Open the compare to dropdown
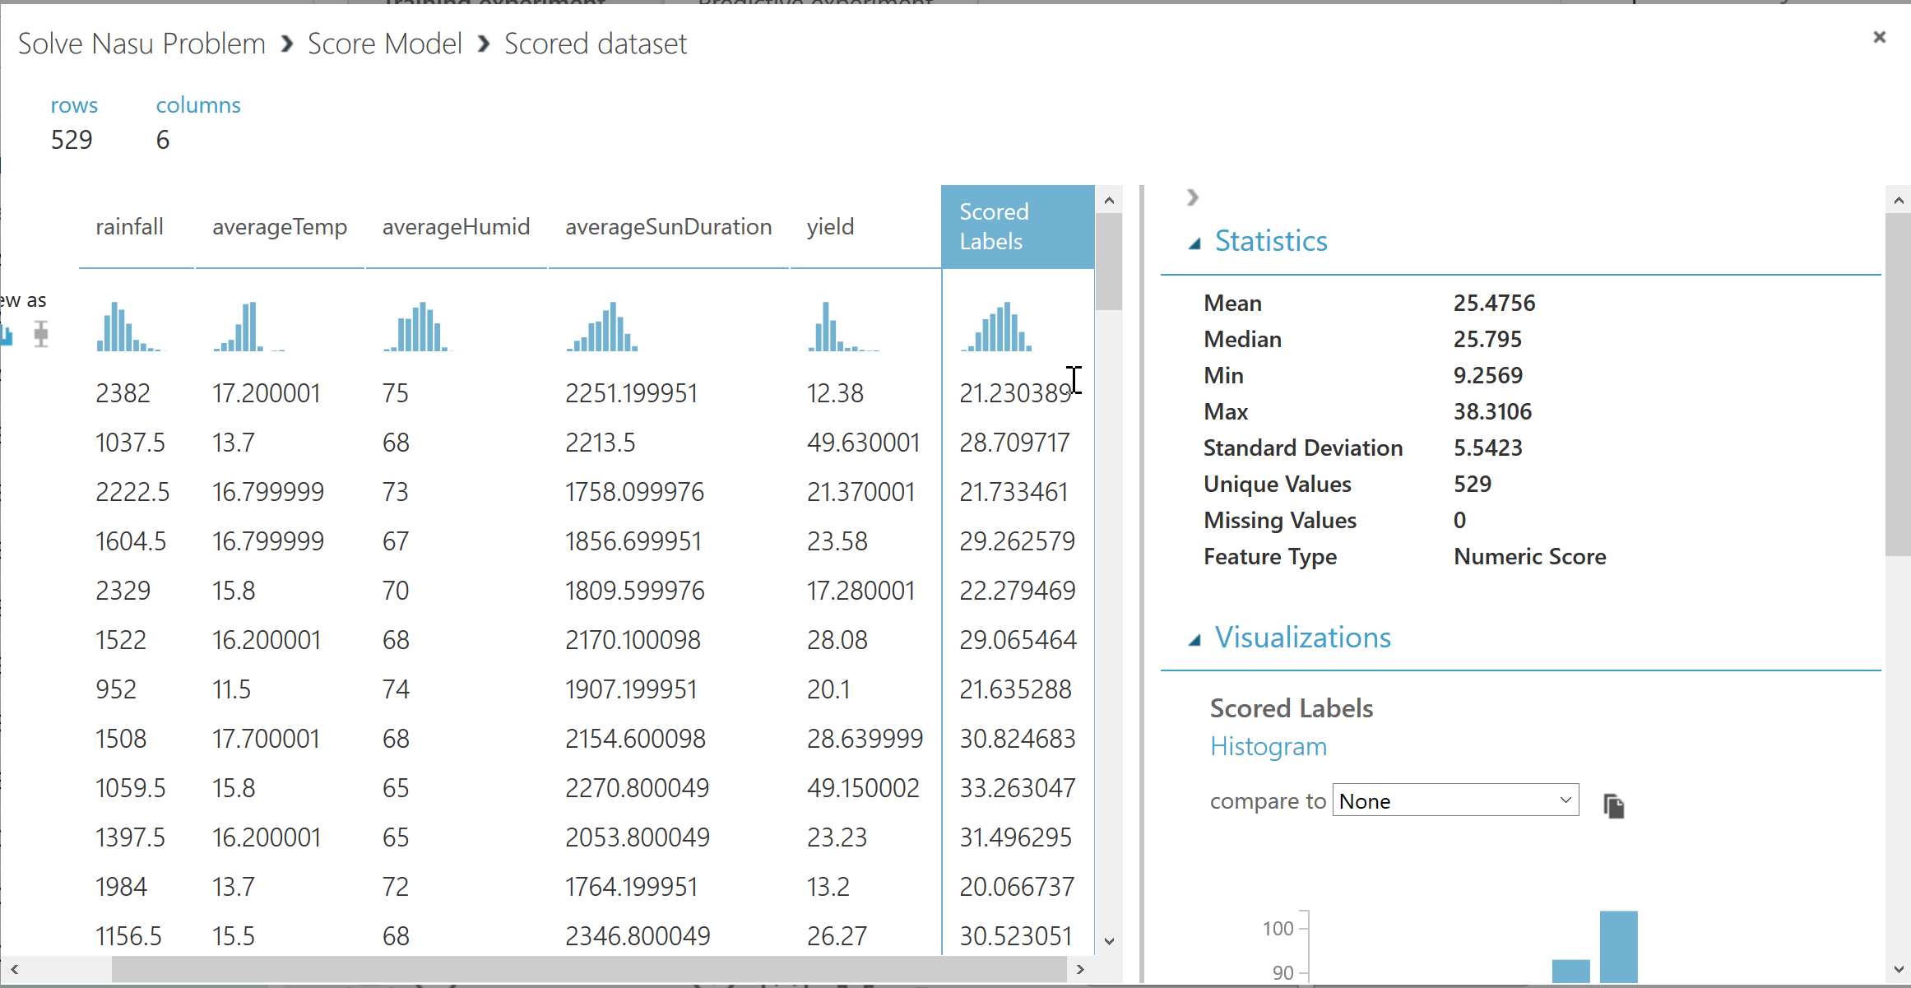The height and width of the screenshot is (988, 1911). coord(1454,800)
